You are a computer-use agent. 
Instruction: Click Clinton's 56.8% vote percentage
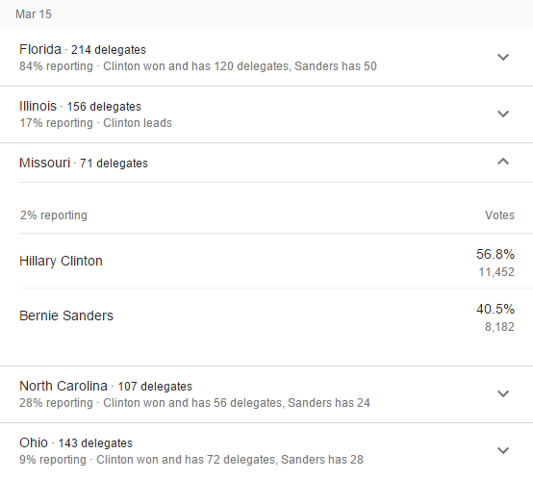pyautogui.click(x=495, y=254)
